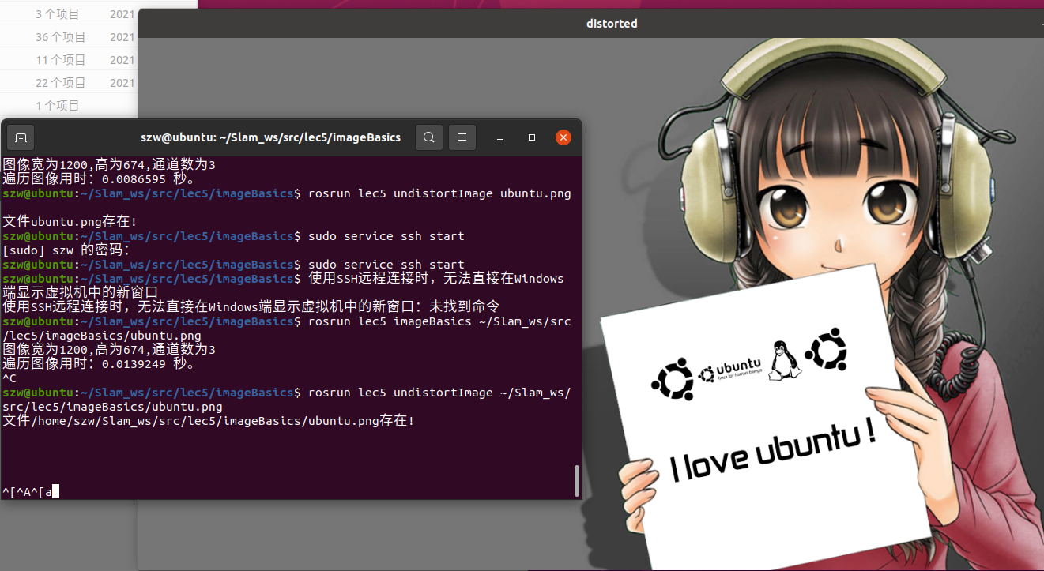Click the first 'sudo service ssh start' command
Viewport: 1044px width, 571px height.
tap(386, 236)
